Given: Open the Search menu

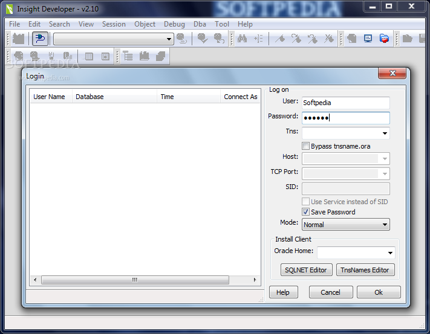Looking at the screenshot, I should (59, 24).
